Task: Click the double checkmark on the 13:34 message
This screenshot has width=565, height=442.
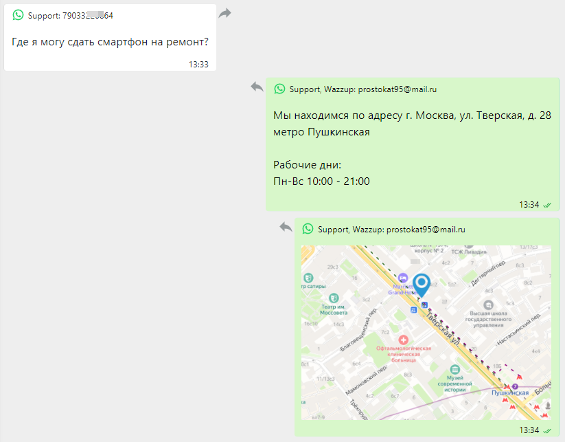Action: pos(546,205)
